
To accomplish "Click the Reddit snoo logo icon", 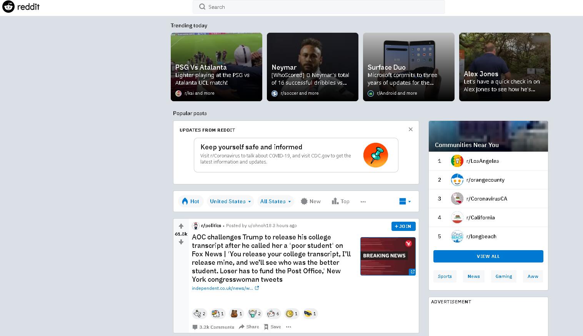I will point(8,7).
